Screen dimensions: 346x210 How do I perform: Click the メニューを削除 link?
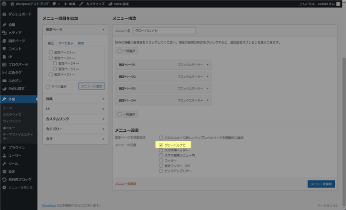click(x=126, y=184)
